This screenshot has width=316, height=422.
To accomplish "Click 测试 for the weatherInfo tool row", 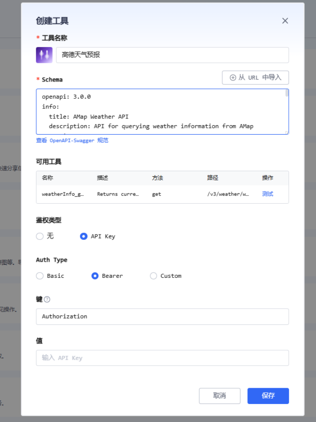I will pyautogui.click(x=268, y=194).
